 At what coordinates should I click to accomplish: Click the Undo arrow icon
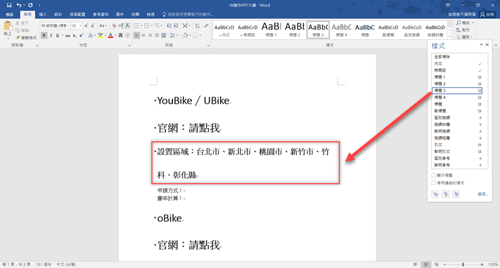(x=19, y=4)
